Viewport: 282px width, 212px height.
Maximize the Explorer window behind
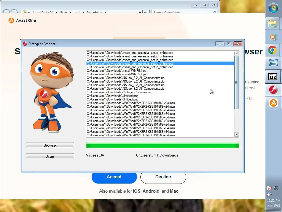(x=204, y=5)
